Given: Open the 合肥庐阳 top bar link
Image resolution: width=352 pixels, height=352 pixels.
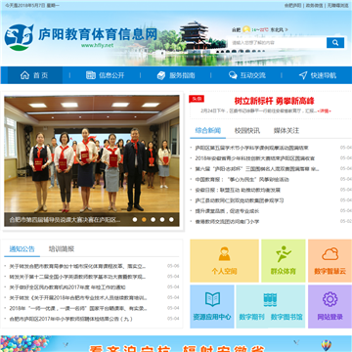Looking at the screenshot, I should point(292,6).
